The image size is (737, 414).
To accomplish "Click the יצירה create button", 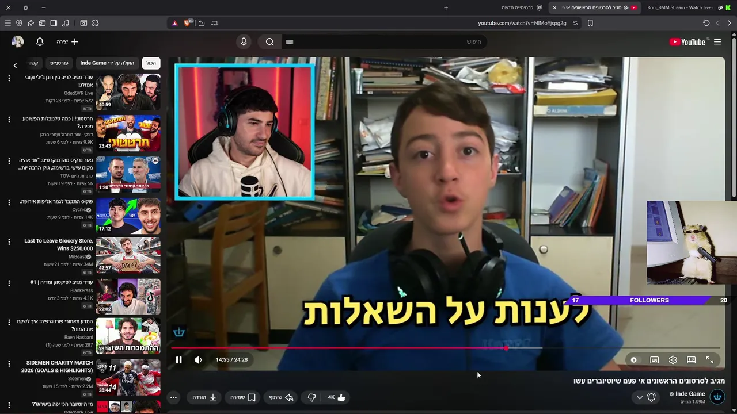I will [67, 42].
